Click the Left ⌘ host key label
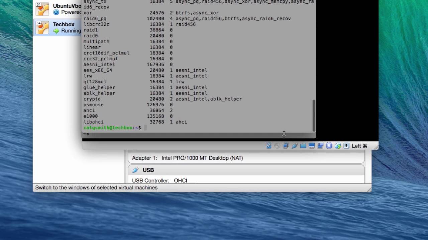Screen dimensions: 428x240 tap(359, 146)
